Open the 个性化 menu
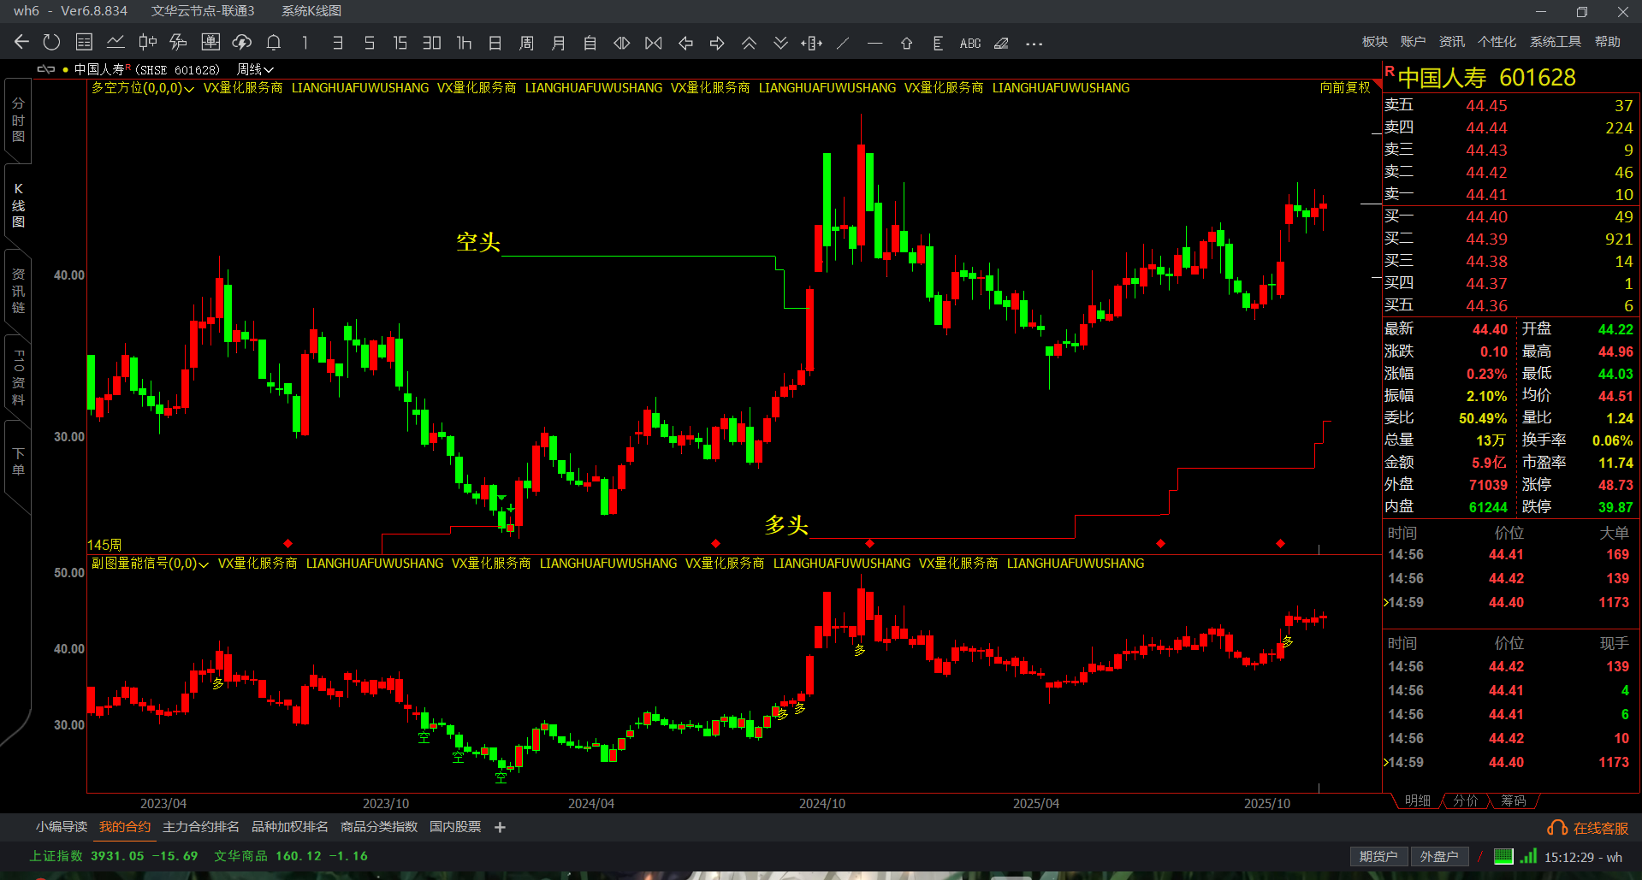The width and height of the screenshot is (1642, 880). click(x=1497, y=42)
